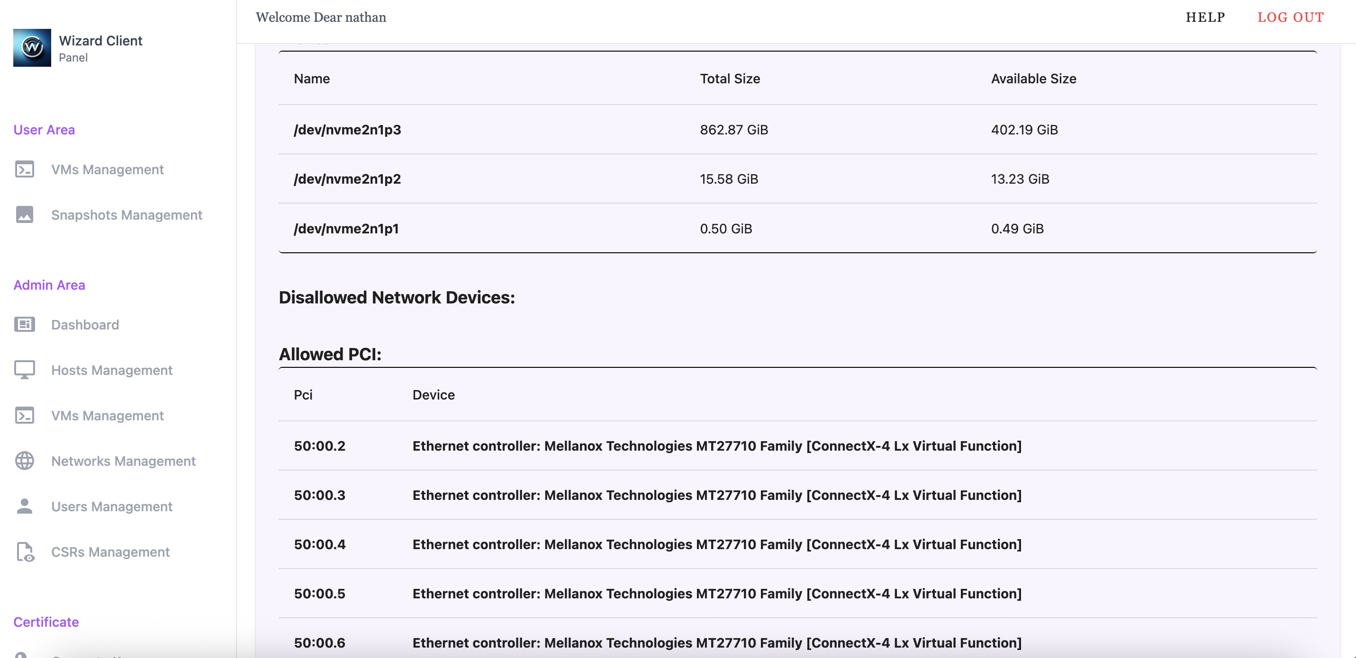The height and width of the screenshot is (658, 1356).
Task: Click the Available Size column header
Action: 1033,79
